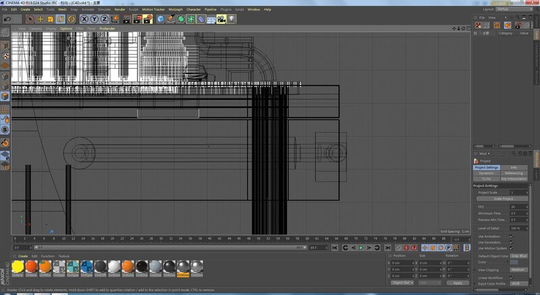This screenshot has width=540, height=295.
Task: Select the Move tool in top toolbar
Action: (x=40, y=20)
